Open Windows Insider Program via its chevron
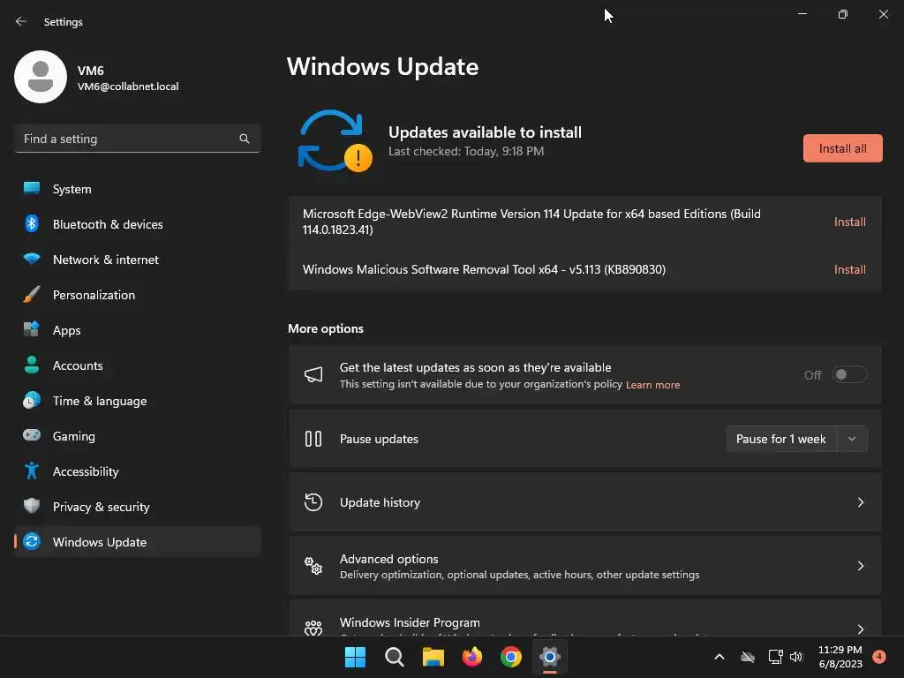The width and height of the screenshot is (904, 678). [861, 629]
